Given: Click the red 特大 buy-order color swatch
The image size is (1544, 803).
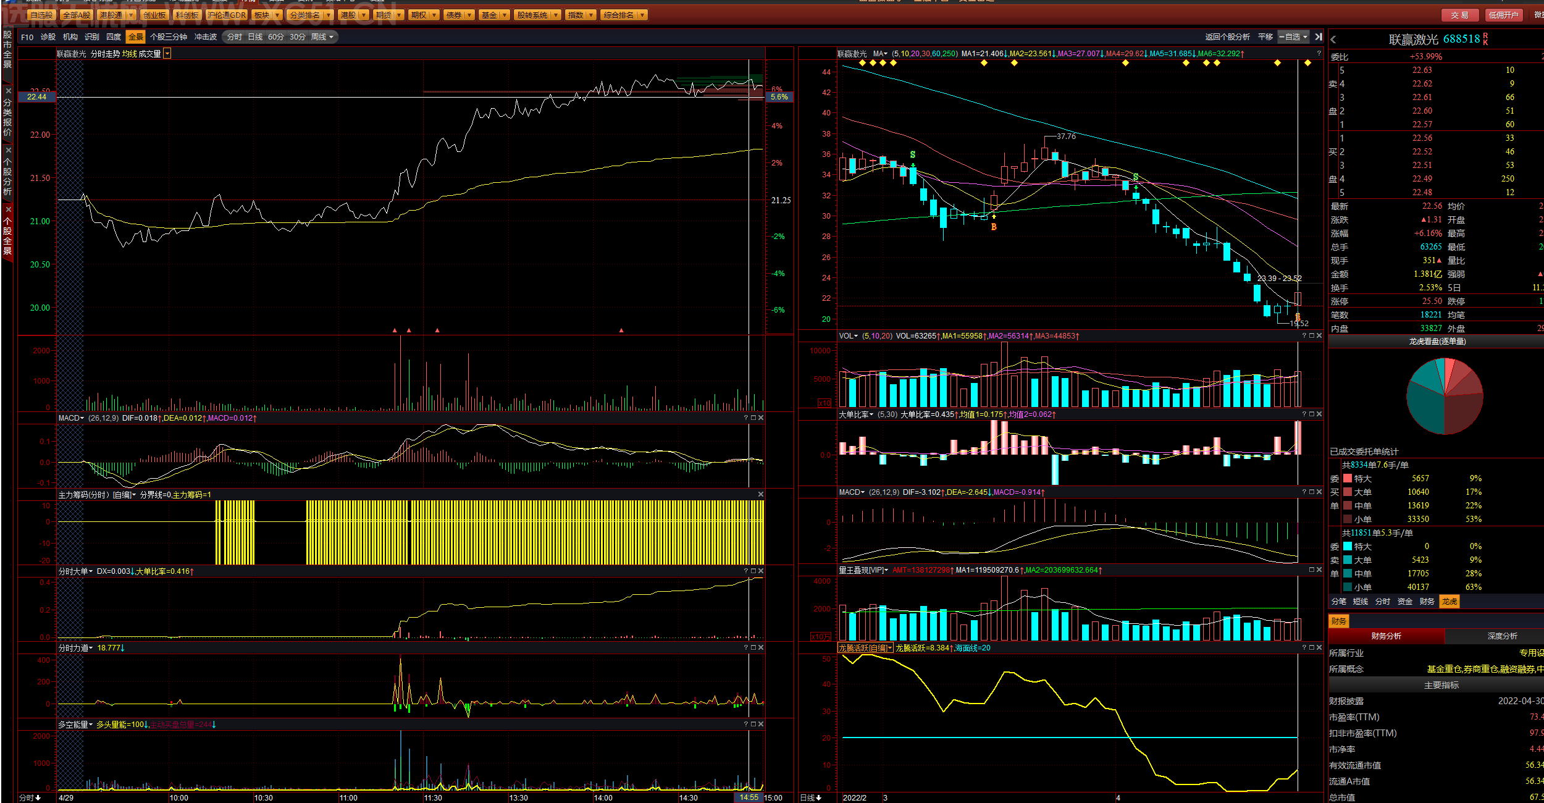Looking at the screenshot, I should (1348, 479).
